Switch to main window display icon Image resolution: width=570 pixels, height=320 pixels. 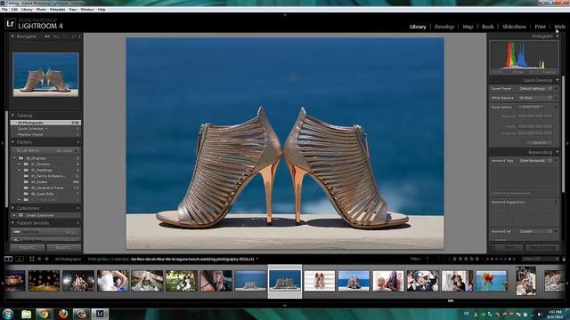click(x=8, y=259)
